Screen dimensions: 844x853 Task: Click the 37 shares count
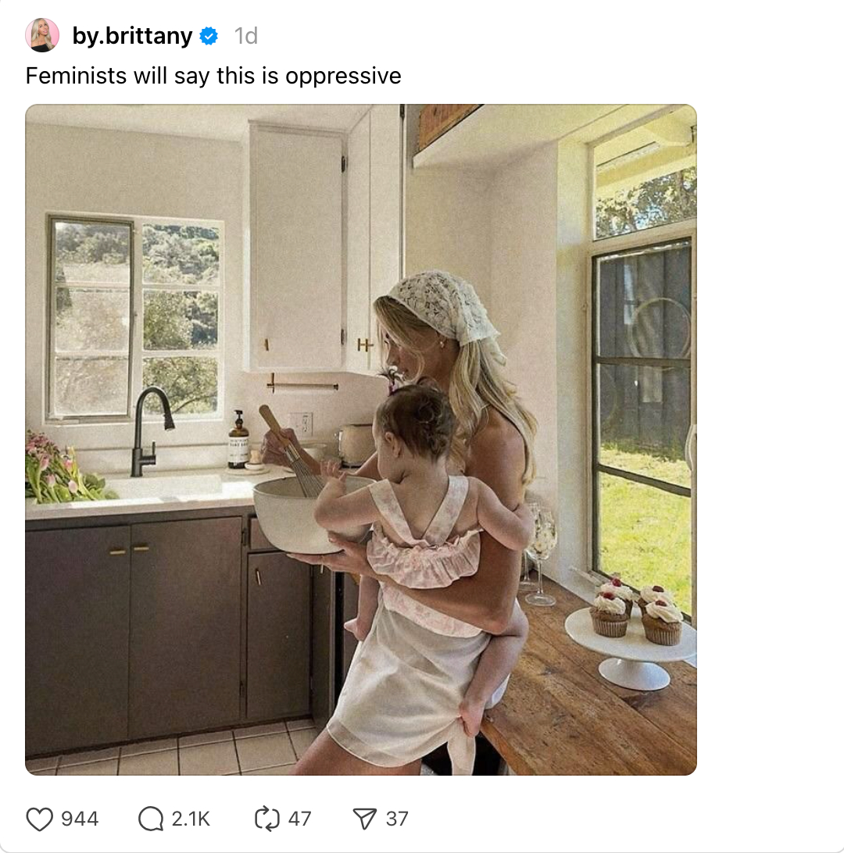[397, 819]
